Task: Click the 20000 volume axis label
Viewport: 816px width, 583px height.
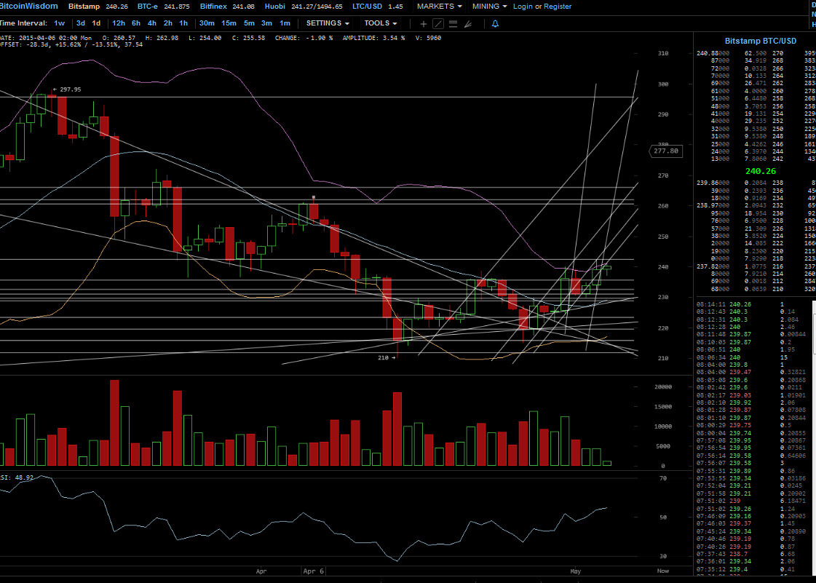Action: [x=662, y=386]
